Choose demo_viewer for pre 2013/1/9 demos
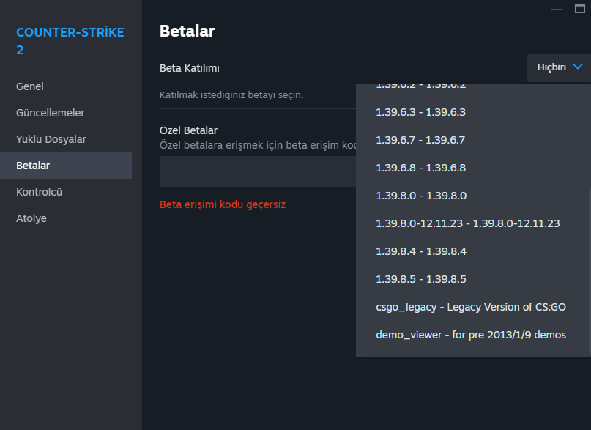The height and width of the screenshot is (430, 591). (473, 335)
